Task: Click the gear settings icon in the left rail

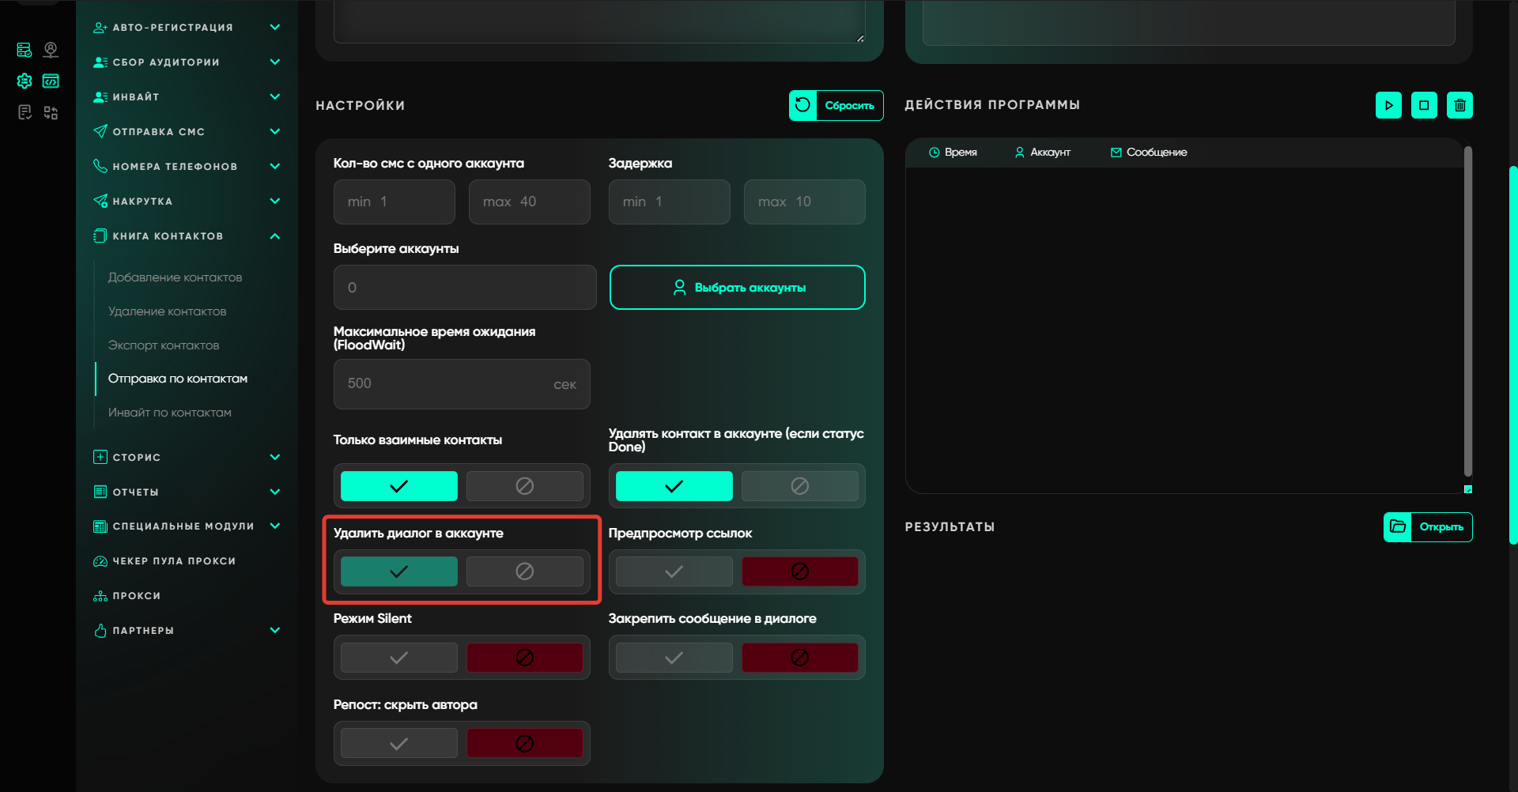Action: click(25, 81)
